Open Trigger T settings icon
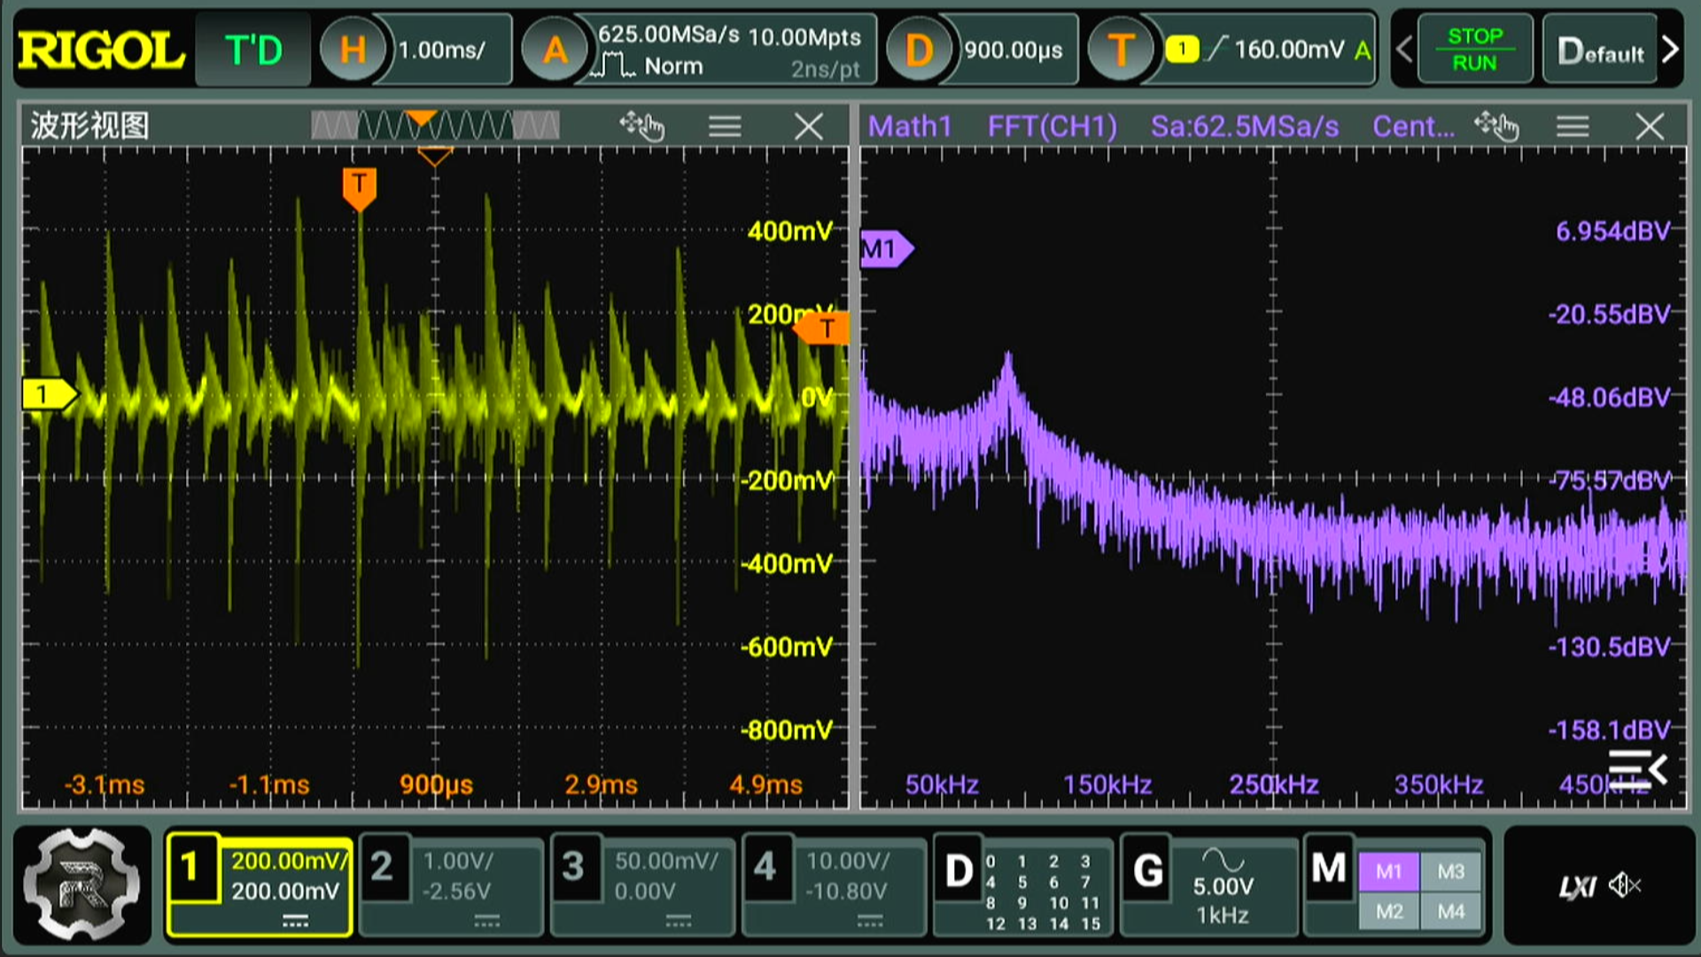 tap(1121, 50)
